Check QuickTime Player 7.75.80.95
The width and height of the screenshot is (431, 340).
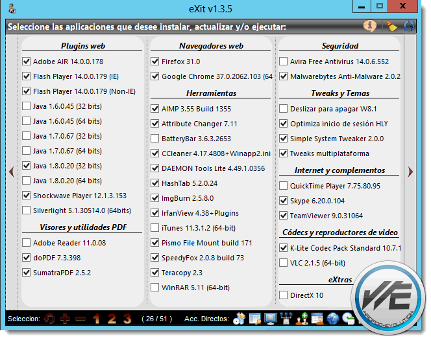click(x=284, y=186)
